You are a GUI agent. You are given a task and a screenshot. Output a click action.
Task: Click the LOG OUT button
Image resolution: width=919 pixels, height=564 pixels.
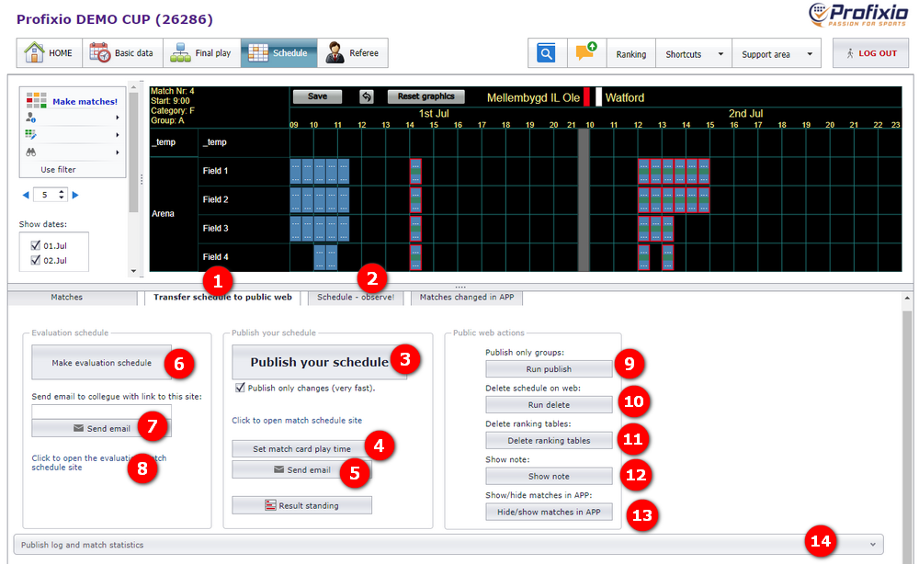pos(871,53)
